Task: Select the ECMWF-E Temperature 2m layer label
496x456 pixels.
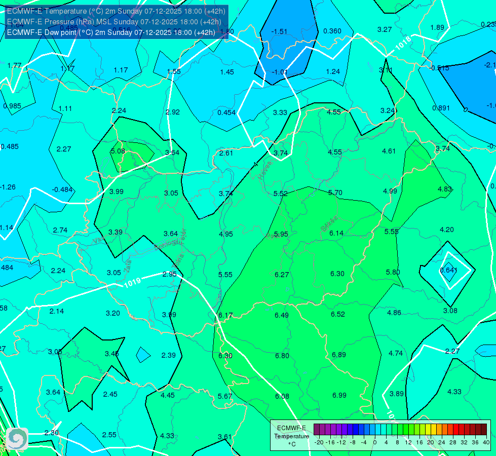Action: [116, 11]
